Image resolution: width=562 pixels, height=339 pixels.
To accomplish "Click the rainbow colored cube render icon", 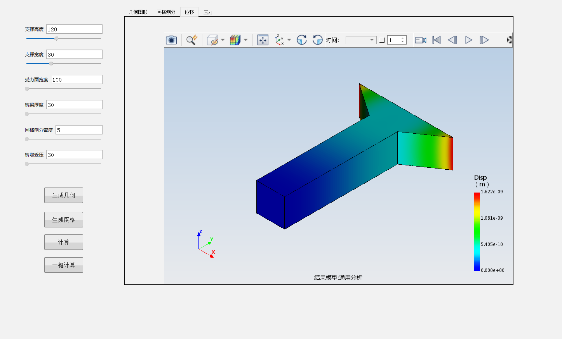I will 235,40.
